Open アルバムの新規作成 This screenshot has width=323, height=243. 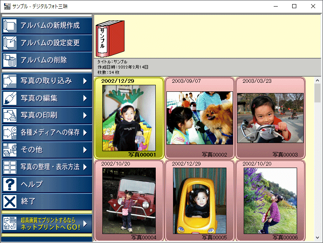tap(47, 26)
